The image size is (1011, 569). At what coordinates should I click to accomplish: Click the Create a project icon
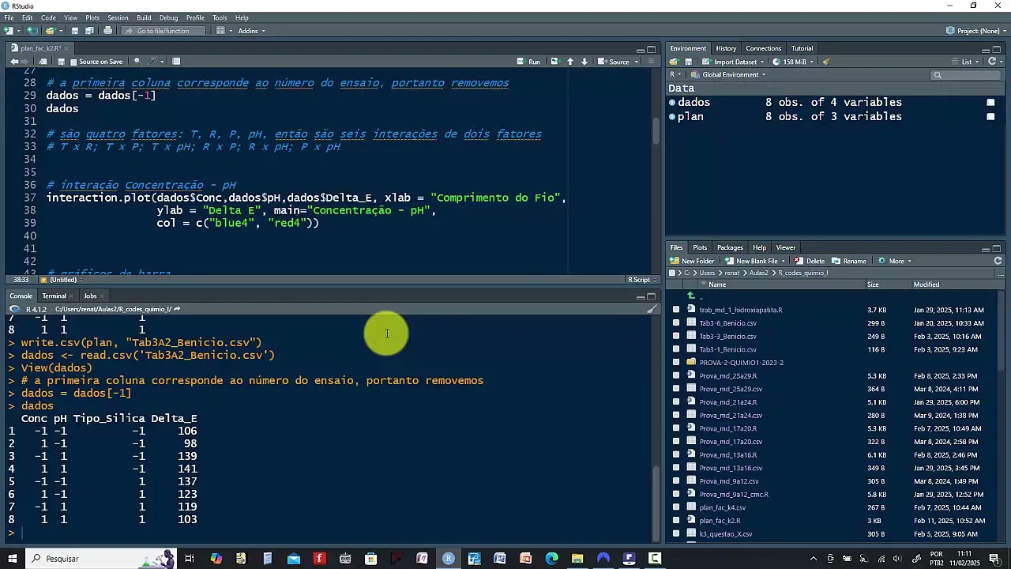32,31
